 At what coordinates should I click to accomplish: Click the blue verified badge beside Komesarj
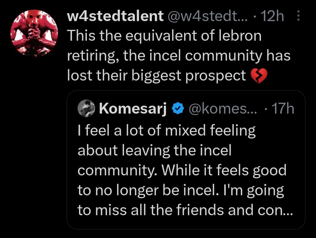point(178,109)
